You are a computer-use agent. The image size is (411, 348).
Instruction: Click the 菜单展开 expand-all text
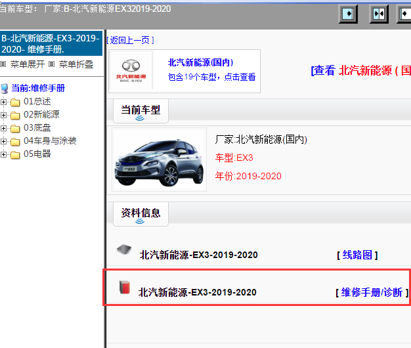tap(28, 64)
